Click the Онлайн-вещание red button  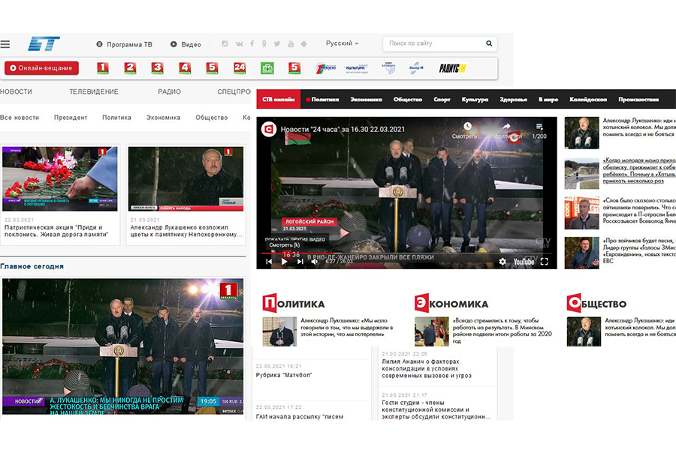pos(42,68)
